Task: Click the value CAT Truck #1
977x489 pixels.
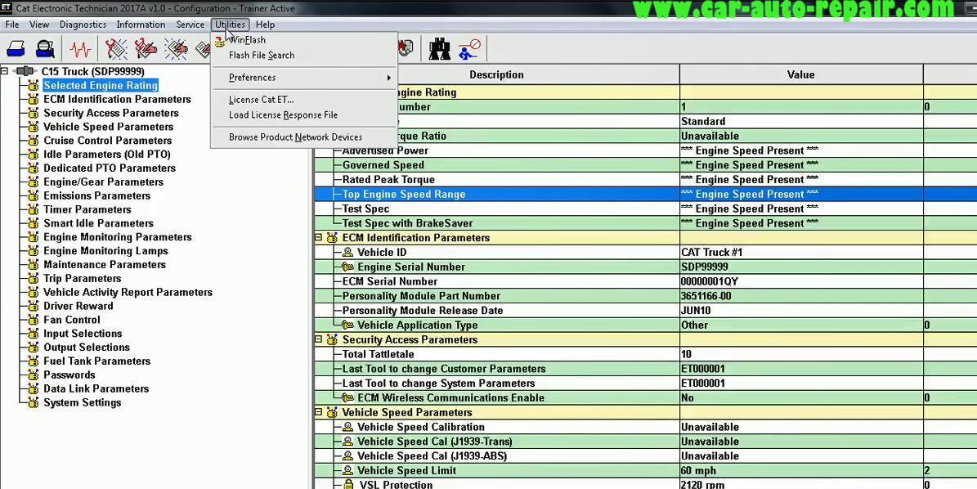Action: 711,253
